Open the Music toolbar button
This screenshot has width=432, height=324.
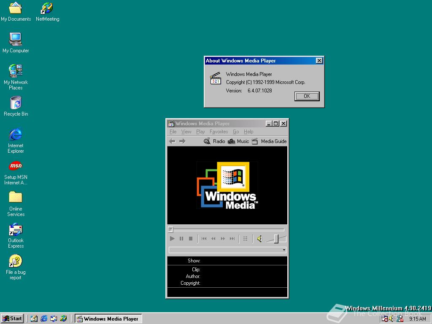point(238,141)
